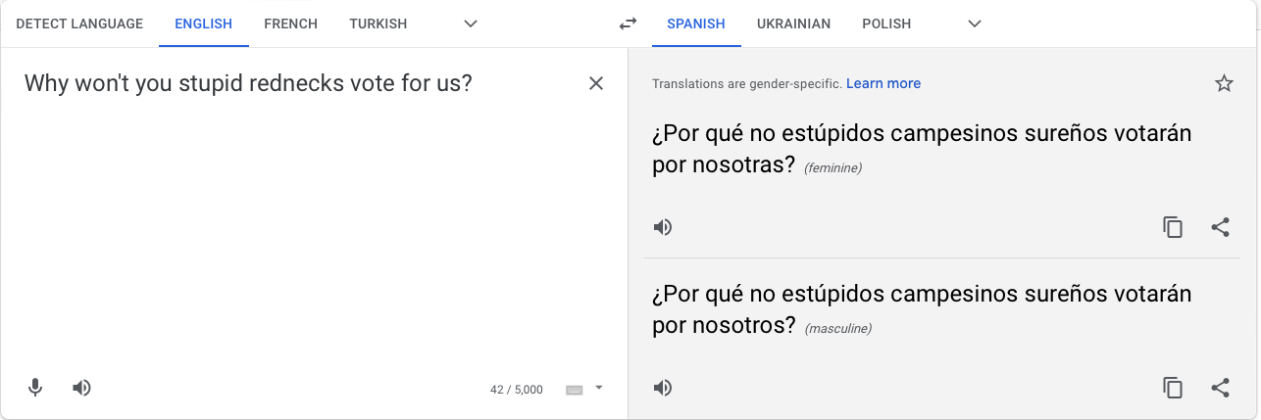Listen to the English source text
Screen dimensions: 1261x420
[82, 388]
